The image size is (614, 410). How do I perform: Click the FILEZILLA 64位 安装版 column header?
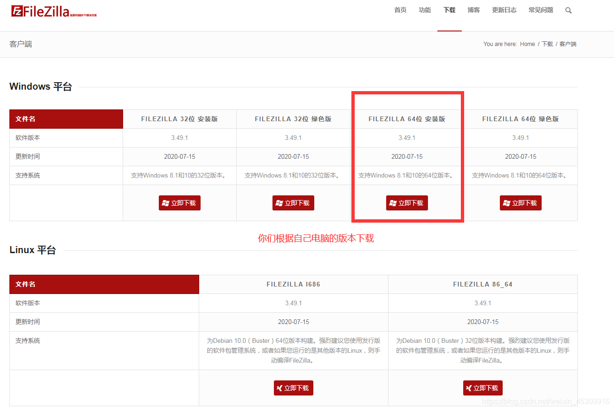(x=407, y=119)
